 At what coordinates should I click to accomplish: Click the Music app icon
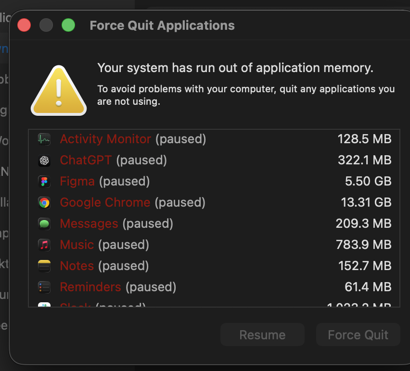coord(44,245)
